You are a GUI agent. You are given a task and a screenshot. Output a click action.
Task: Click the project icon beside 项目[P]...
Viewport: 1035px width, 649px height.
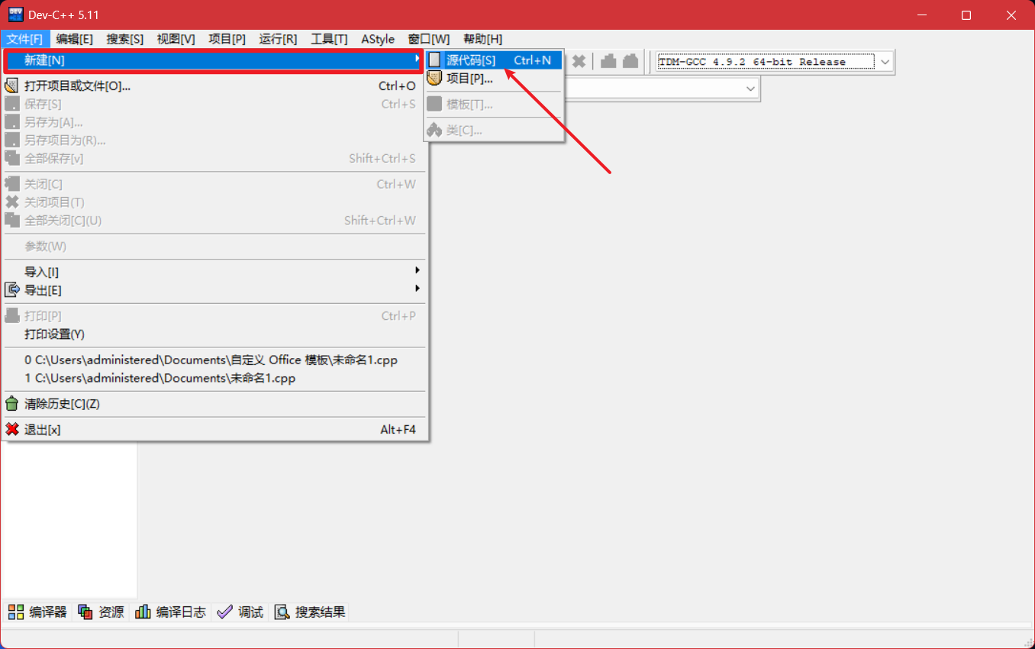click(434, 78)
